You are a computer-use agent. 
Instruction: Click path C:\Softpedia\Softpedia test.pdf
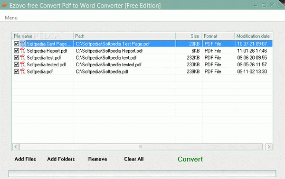106,58
